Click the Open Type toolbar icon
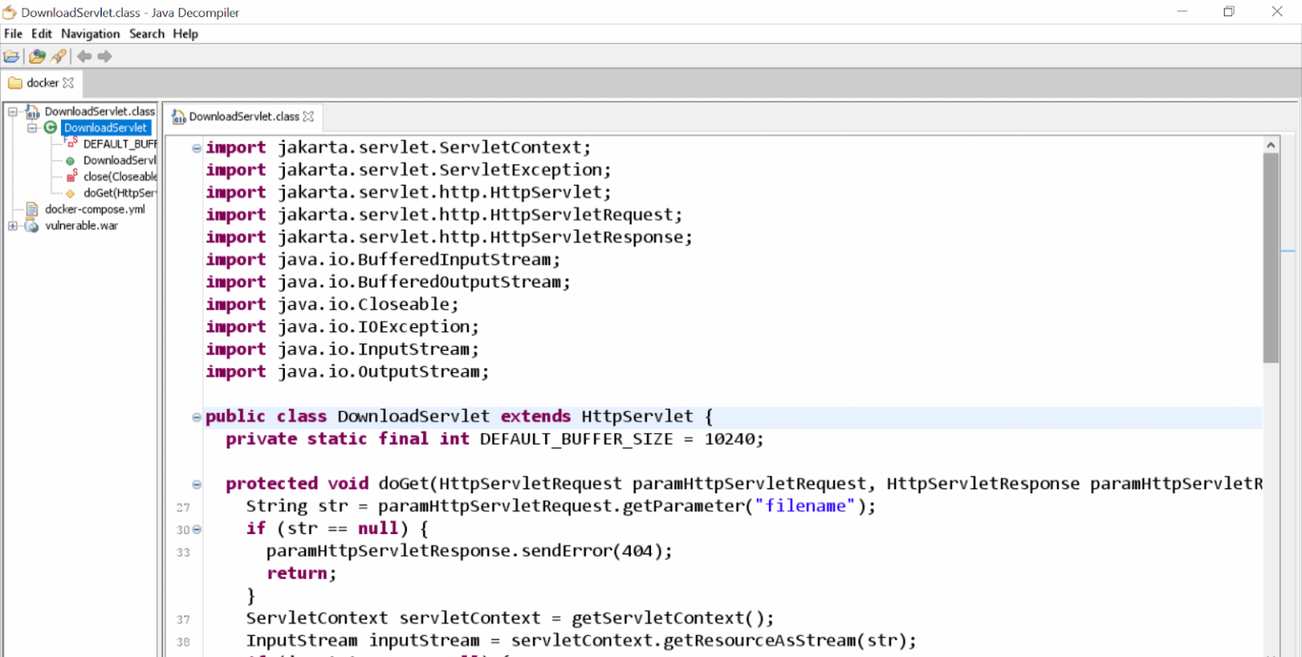This screenshot has height=657, width=1302. (37, 56)
